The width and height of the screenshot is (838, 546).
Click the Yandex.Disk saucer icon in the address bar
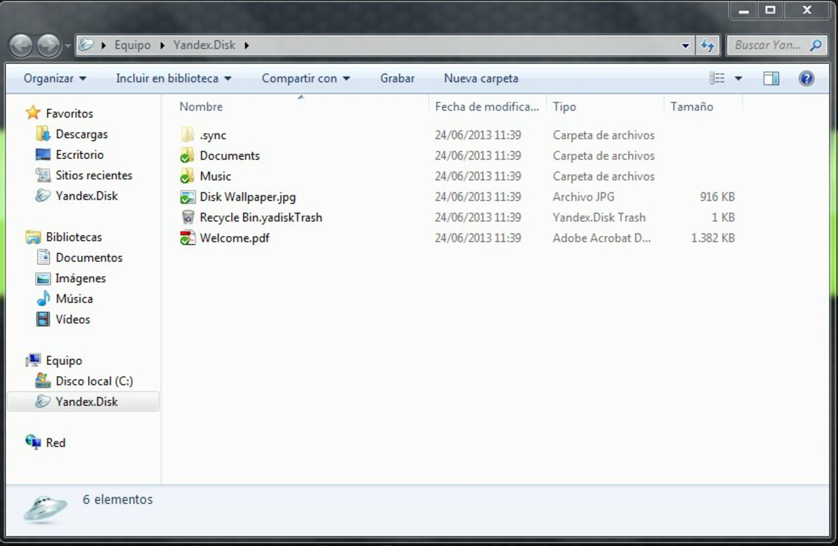click(x=87, y=46)
